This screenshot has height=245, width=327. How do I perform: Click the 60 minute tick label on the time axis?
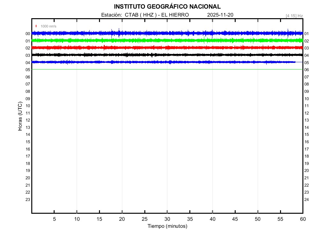[x=303, y=219]
